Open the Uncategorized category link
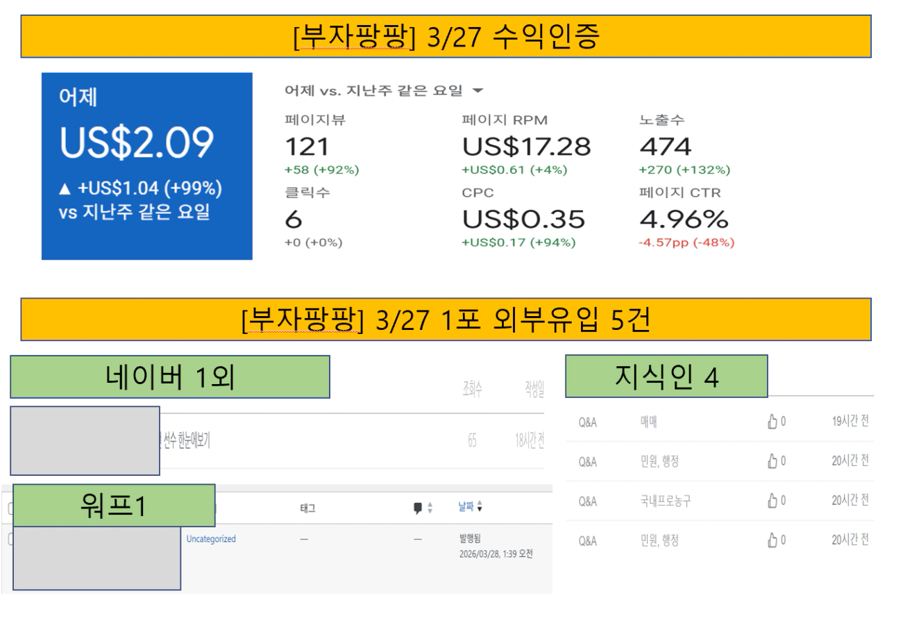The image size is (912, 621). point(211,539)
